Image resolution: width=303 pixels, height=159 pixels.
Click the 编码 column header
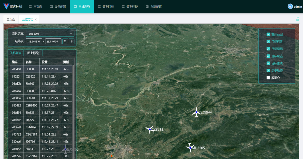pyautogui.click(x=17, y=62)
